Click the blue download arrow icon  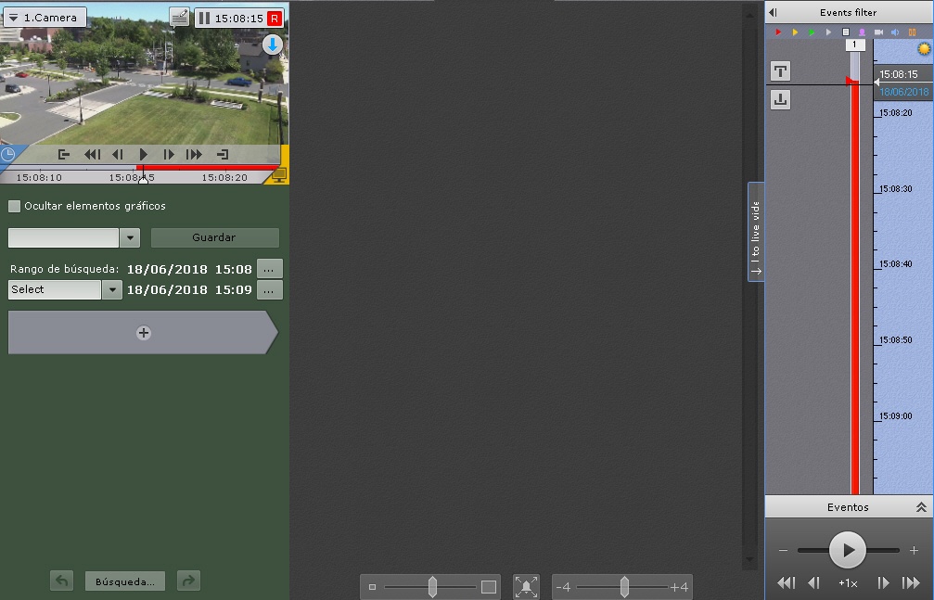(x=272, y=44)
